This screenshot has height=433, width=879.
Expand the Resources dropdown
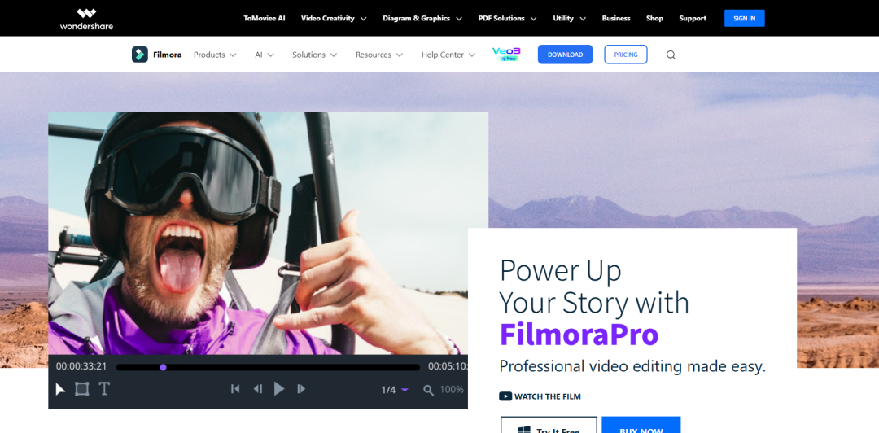pyautogui.click(x=379, y=55)
